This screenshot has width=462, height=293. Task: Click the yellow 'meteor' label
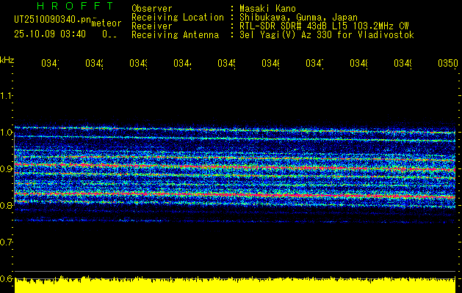[x=106, y=23]
